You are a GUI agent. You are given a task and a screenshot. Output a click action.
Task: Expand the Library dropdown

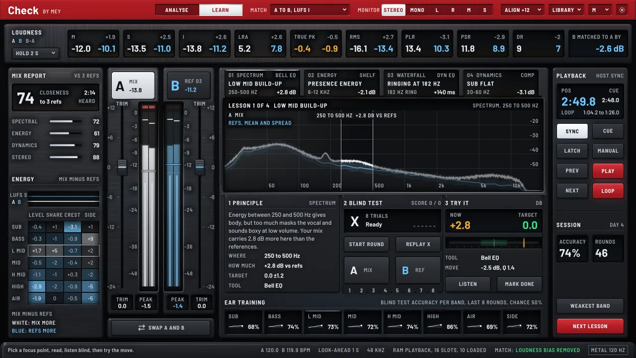566,10
